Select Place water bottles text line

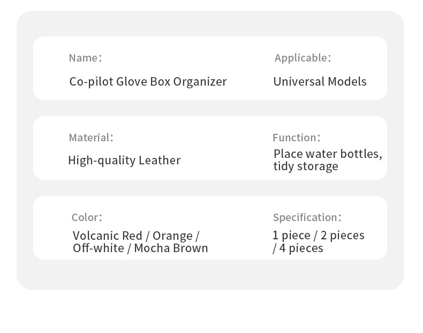328,154
